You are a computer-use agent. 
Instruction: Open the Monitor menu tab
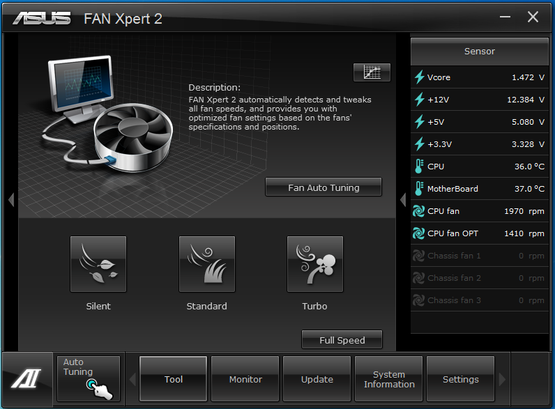245,379
